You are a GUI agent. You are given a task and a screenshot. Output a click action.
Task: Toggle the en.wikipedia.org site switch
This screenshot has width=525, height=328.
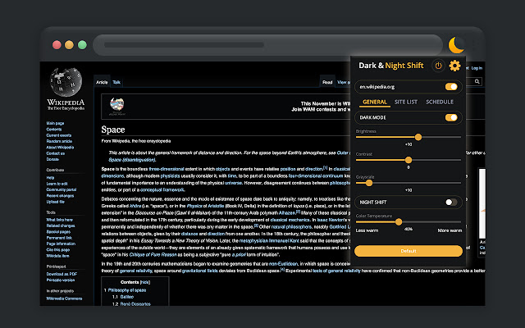point(451,87)
